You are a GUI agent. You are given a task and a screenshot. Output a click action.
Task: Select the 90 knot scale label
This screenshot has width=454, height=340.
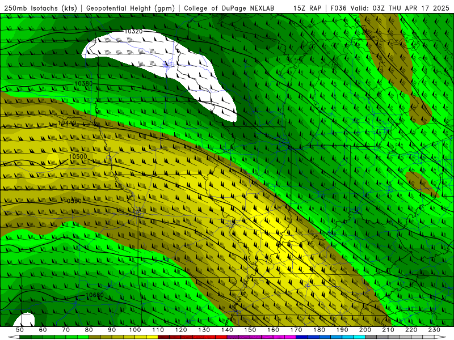click(112, 330)
